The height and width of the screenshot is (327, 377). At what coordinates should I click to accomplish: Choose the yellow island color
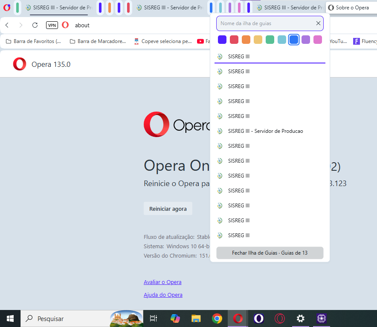pos(258,40)
